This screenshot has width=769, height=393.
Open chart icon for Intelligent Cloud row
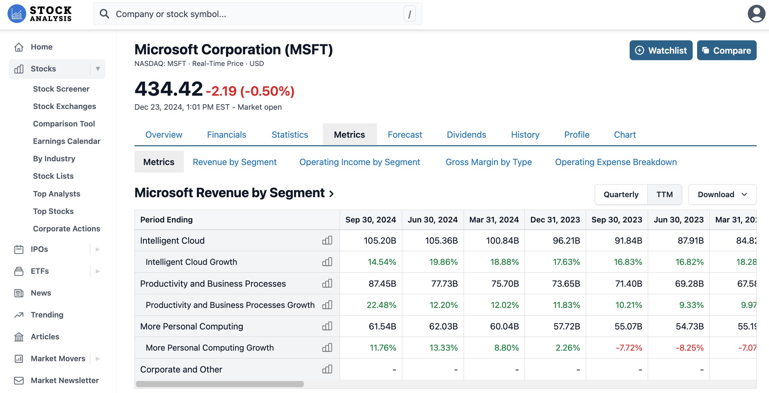pos(327,240)
